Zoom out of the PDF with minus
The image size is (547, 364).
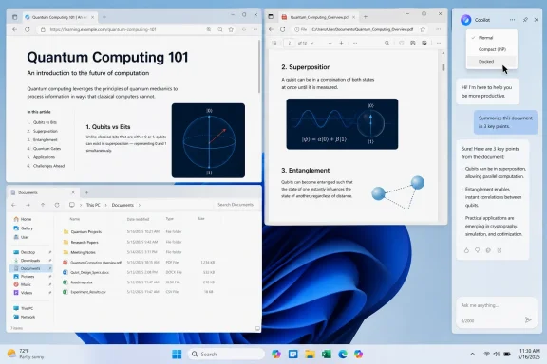point(330,43)
